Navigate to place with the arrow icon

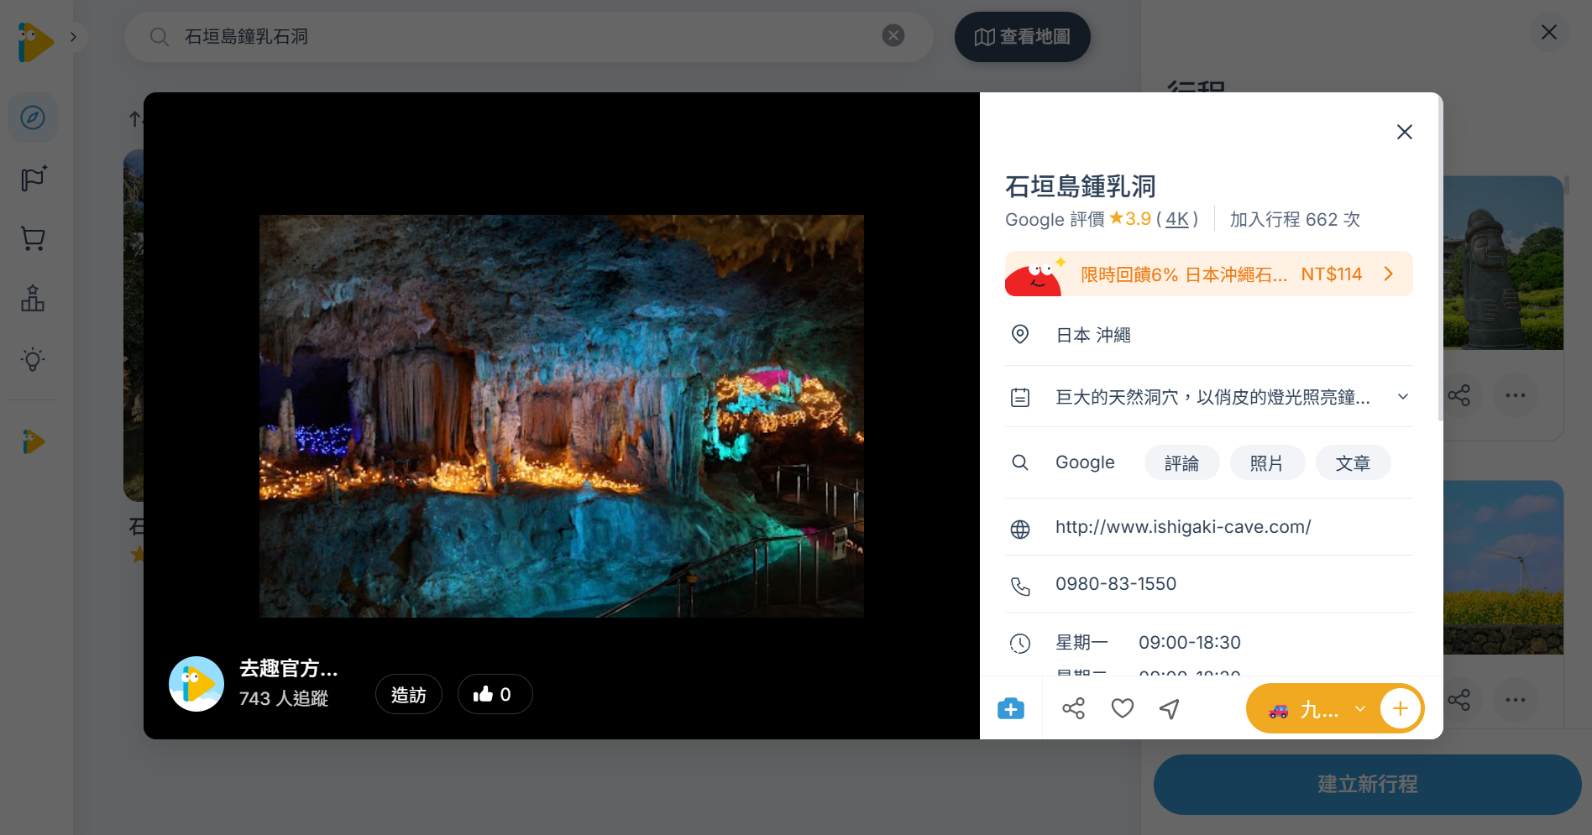1170,709
